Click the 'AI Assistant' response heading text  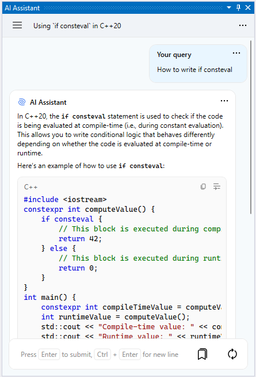point(48,102)
